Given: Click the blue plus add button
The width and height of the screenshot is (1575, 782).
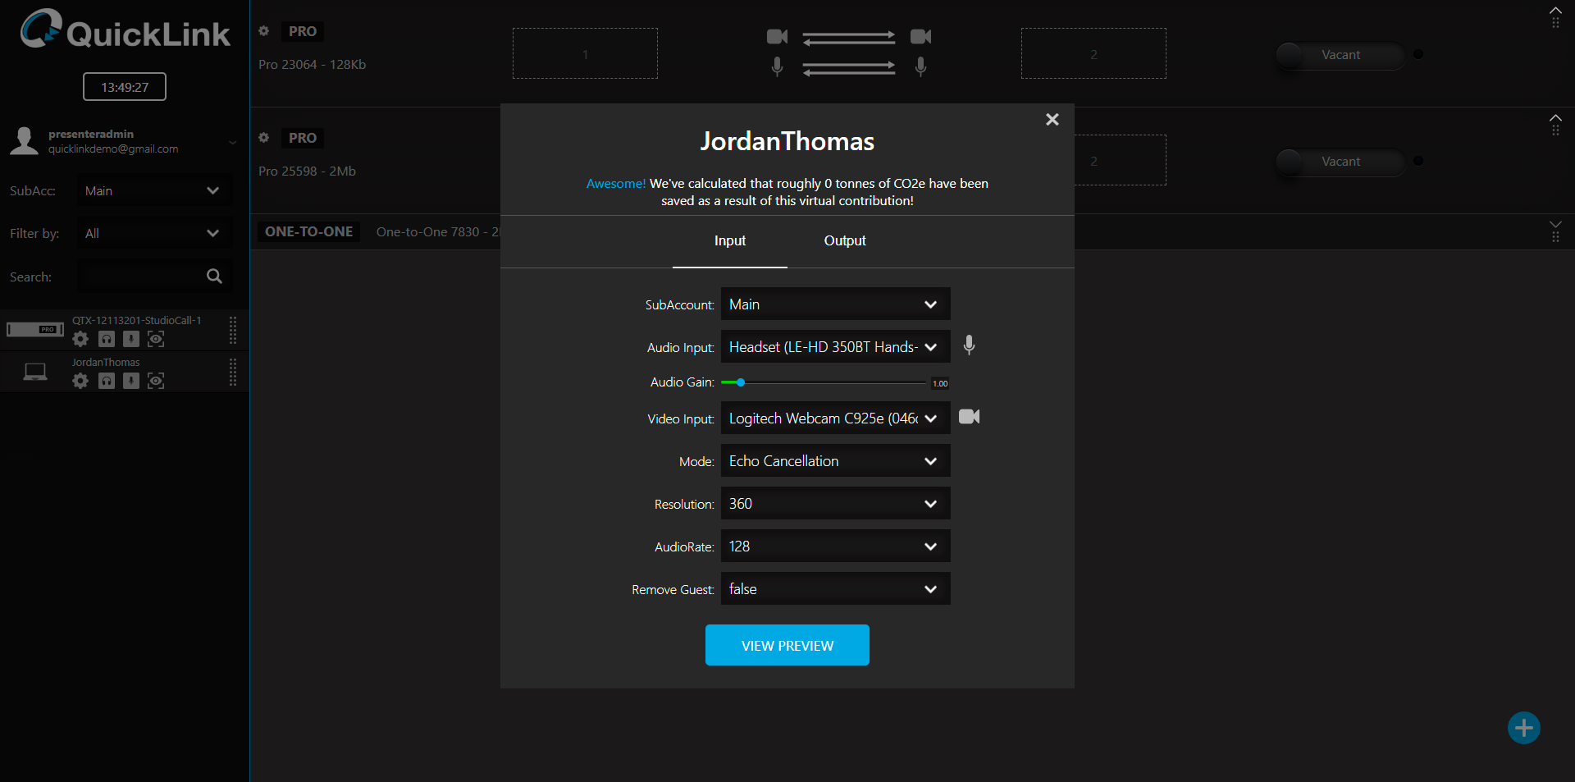Looking at the screenshot, I should pyautogui.click(x=1523, y=728).
